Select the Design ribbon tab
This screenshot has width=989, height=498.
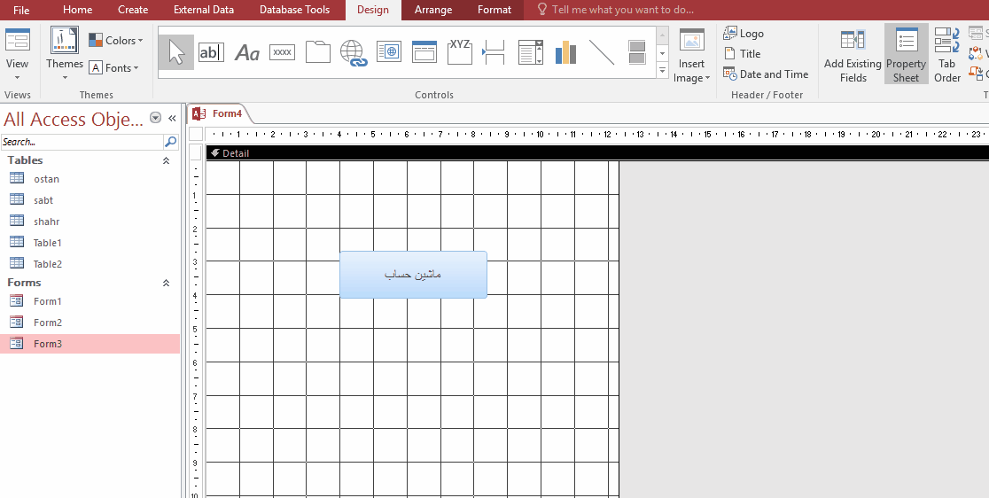(373, 10)
